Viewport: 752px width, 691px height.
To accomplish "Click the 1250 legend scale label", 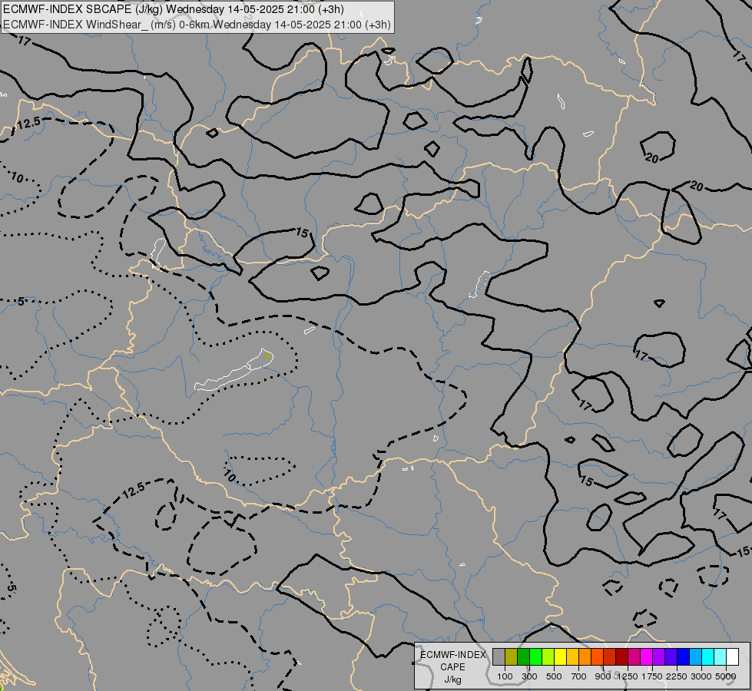I will 628,676.
